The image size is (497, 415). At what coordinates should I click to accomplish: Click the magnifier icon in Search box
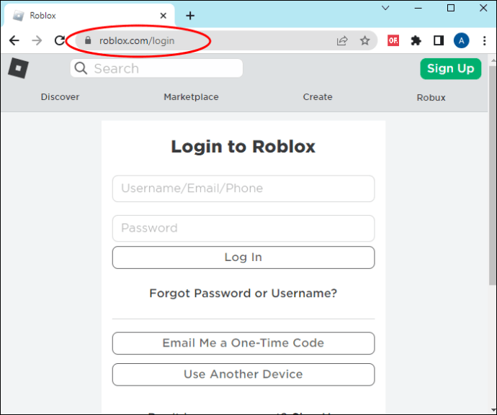(x=81, y=68)
